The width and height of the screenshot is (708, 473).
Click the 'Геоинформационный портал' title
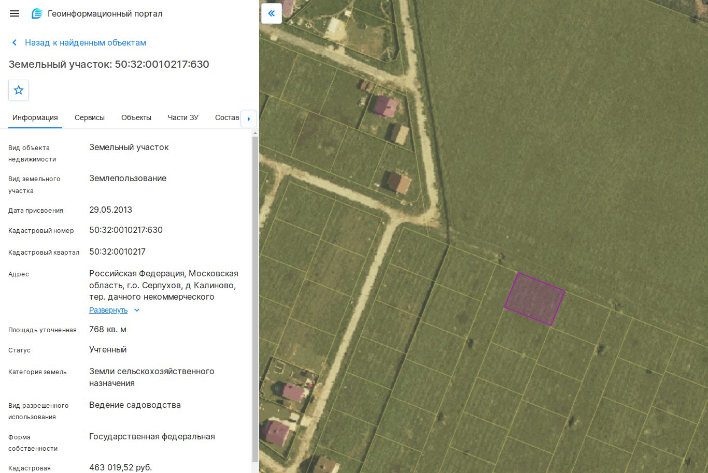[105, 13]
